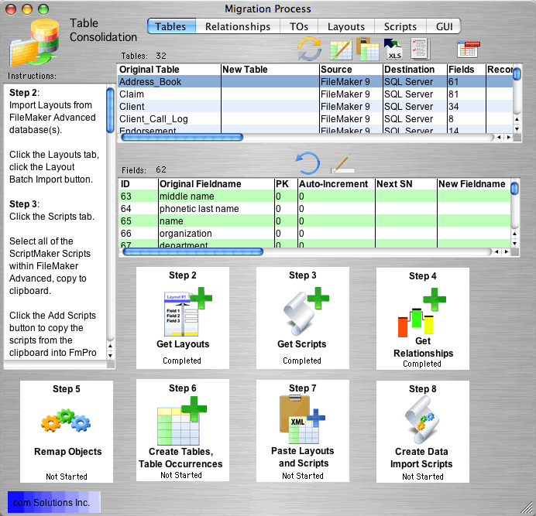
Task: Click the edit field pencil icon
Action: [342, 164]
